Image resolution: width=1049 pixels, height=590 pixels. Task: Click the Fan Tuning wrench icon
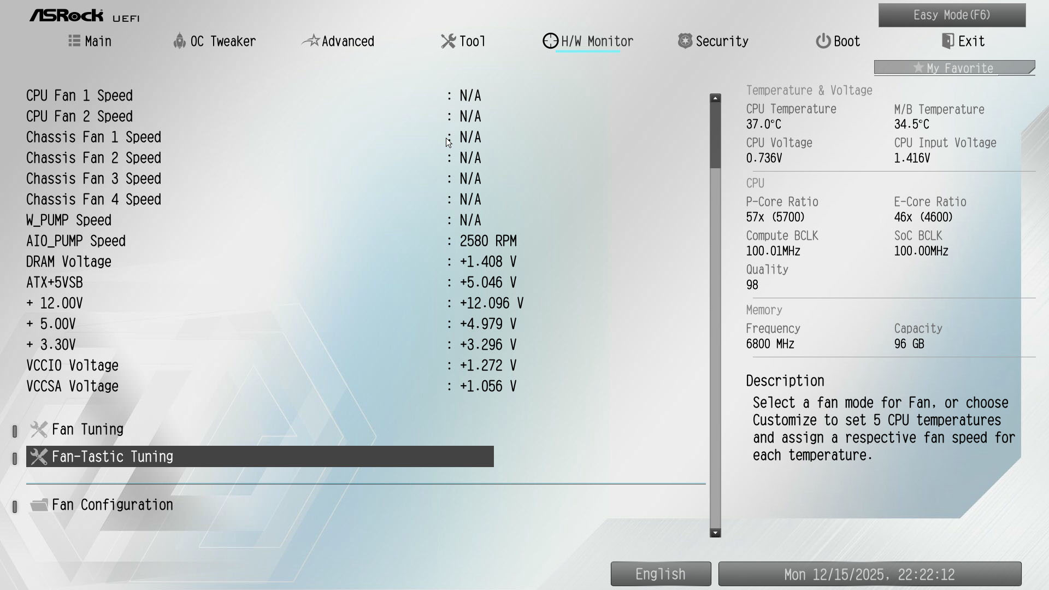[39, 429]
